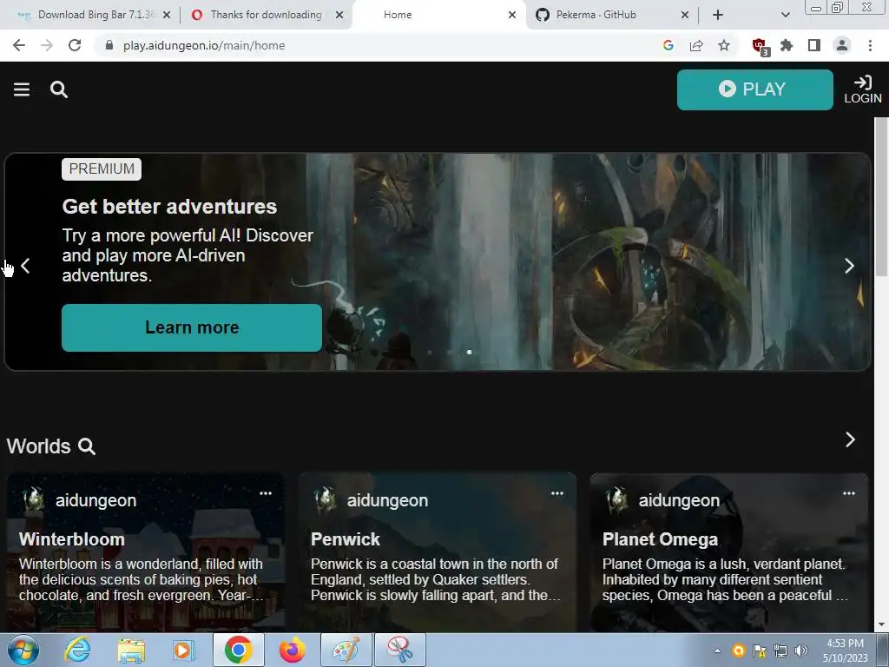This screenshot has width=889, height=667.
Task: Go to next banner slide
Action: pyautogui.click(x=849, y=266)
